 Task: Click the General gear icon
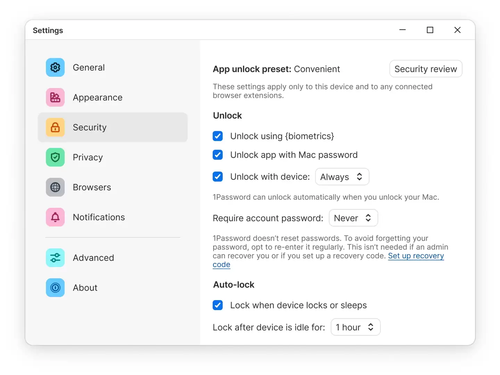click(x=55, y=67)
